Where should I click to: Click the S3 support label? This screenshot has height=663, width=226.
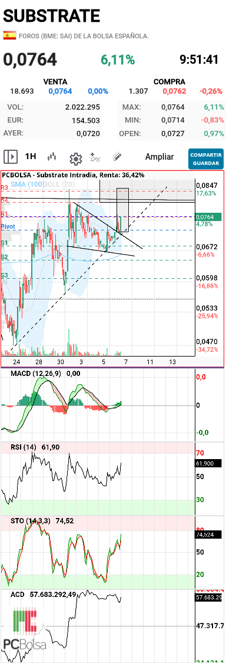pos(5,275)
